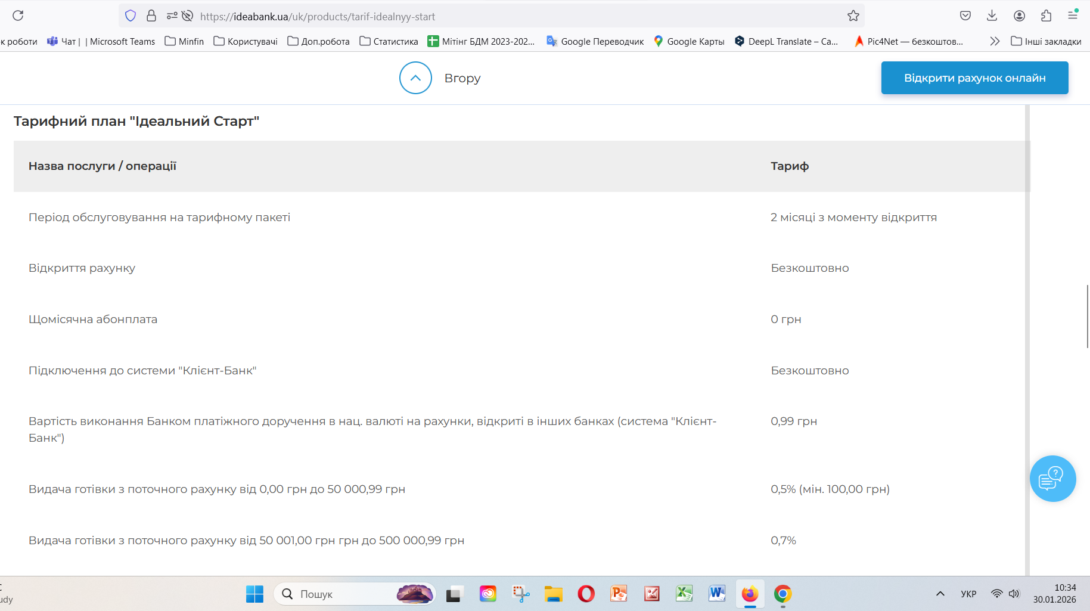1090x611 pixels.
Task: Select the Щомісячна абонплата row label
Action: pyautogui.click(x=93, y=320)
